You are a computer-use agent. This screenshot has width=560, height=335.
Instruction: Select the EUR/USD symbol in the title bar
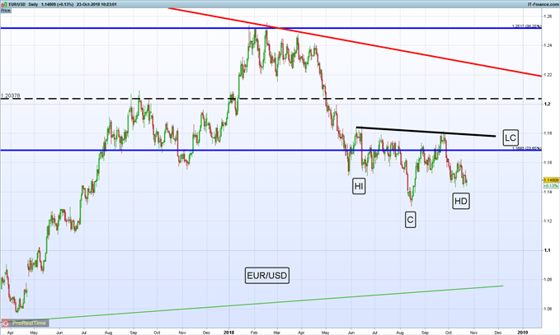tap(16, 4)
